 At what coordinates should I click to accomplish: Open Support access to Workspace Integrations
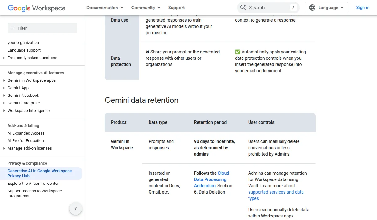coord(35,194)
